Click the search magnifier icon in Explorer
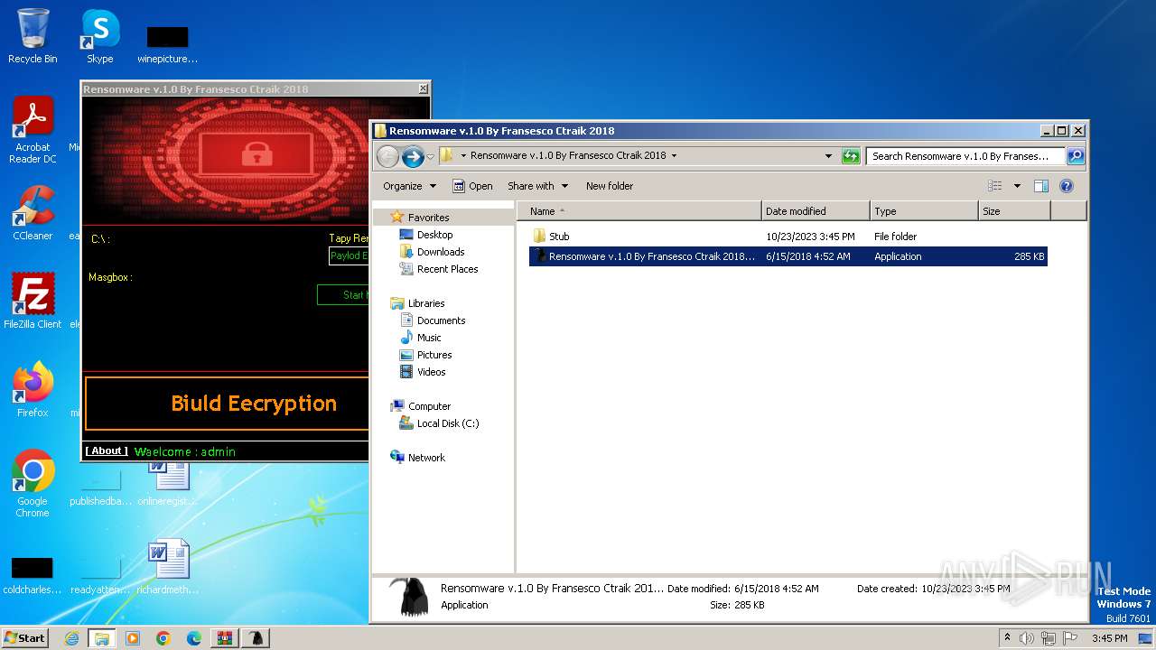The image size is (1156, 650). tap(1076, 155)
